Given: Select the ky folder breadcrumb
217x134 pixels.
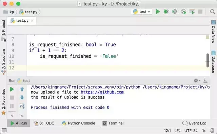Looking at the screenshot, I should click(9, 12).
